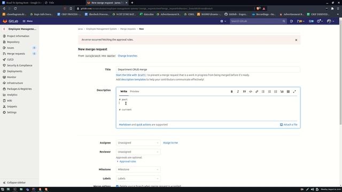Image resolution: width=342 pixels, height=192 pixels.
Task: Click the Title input field
Action: pyautogui.click(x=208, y=69)
